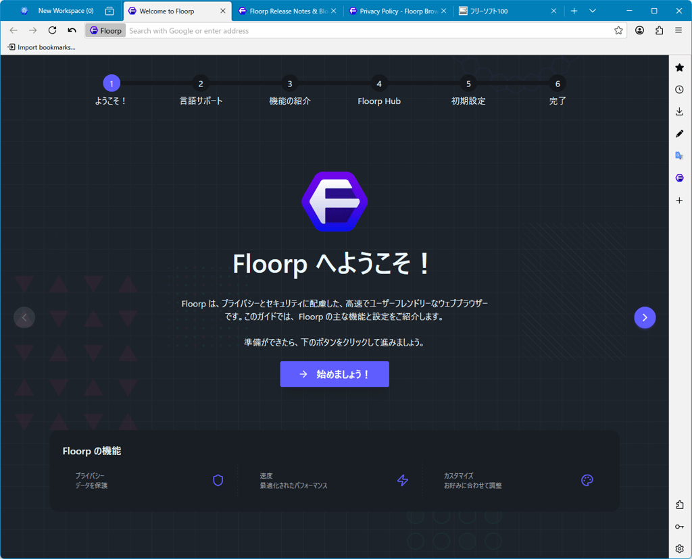Open browser settings with the gear icon

(x=679, y=548)
